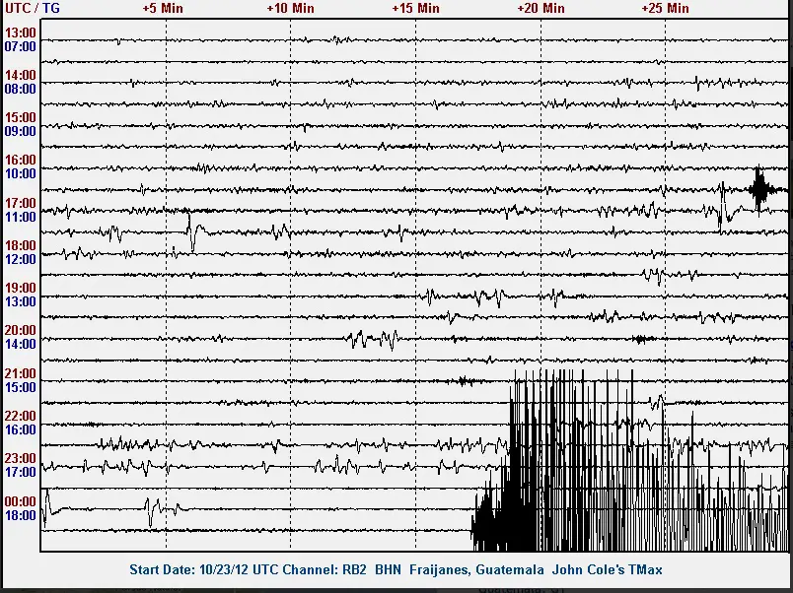The image size is (793, 593).
Task: Click the +15 Min axis label
Action: pyautogui.click(x=415, y=8)
